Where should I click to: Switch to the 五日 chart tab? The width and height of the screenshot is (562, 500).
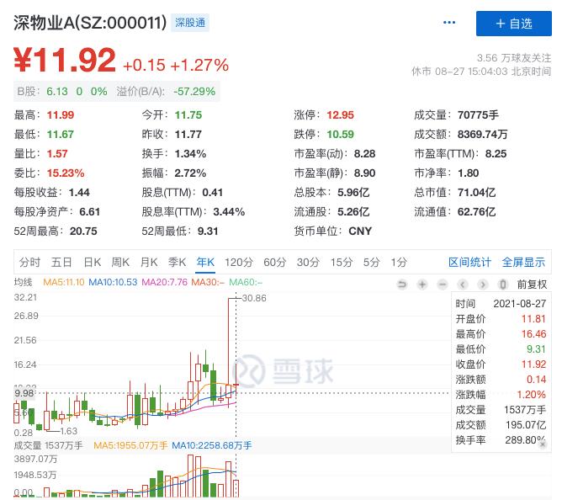coord(61,262)
